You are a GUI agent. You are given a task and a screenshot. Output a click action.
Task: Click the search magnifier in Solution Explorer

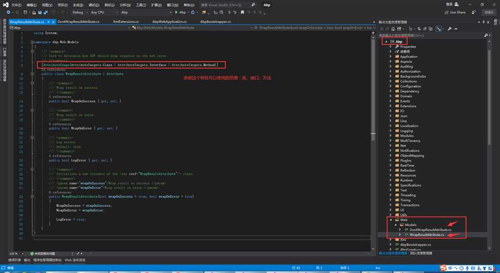(486, 35)
